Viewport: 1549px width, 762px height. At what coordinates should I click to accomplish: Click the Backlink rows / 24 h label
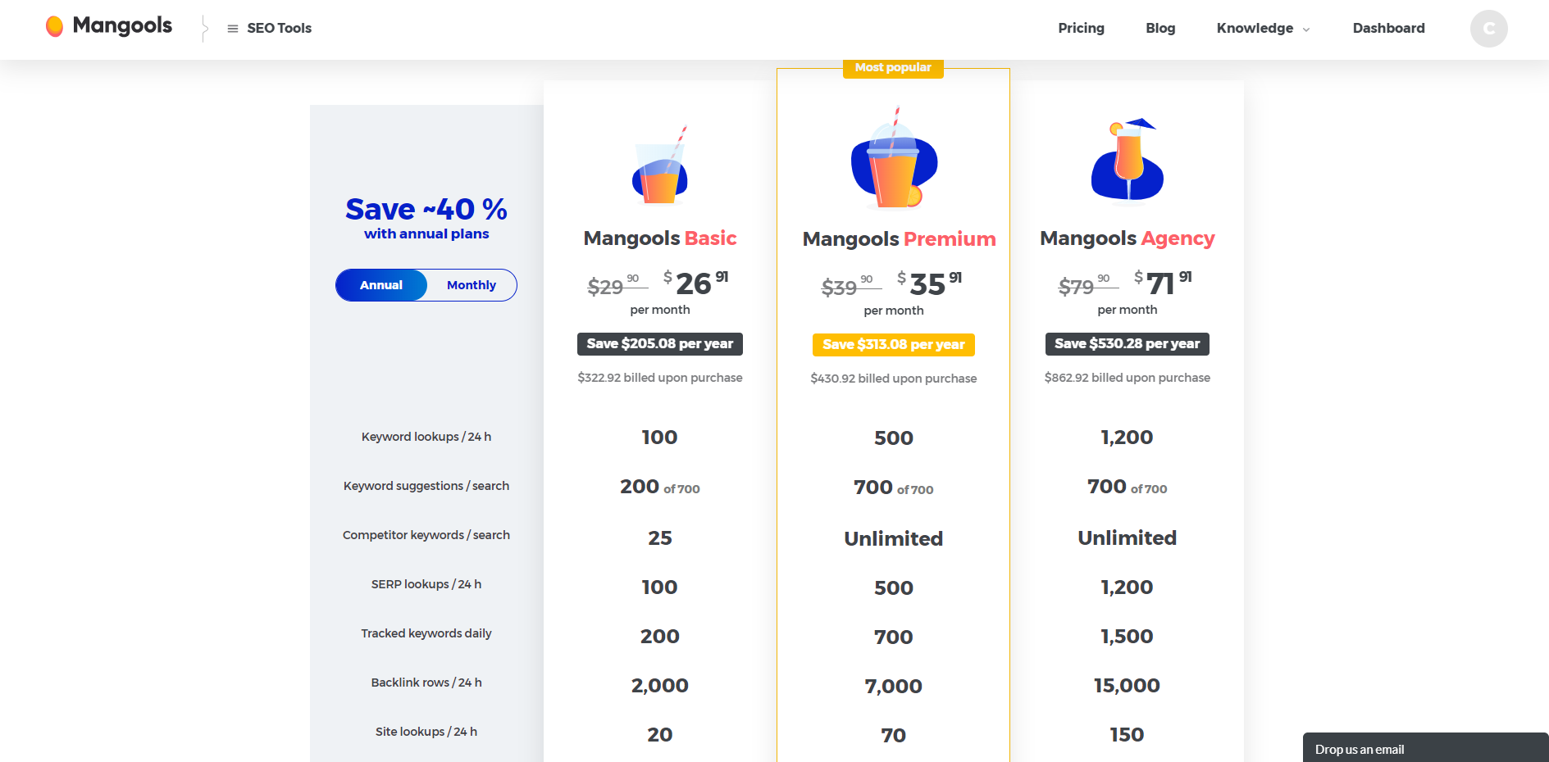pos(426,683)
